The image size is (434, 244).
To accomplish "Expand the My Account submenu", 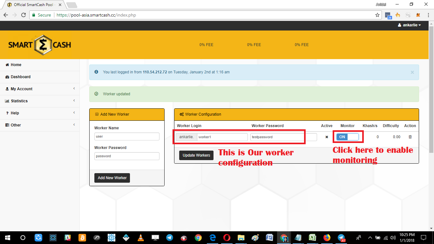I will [x=40, y=89].
